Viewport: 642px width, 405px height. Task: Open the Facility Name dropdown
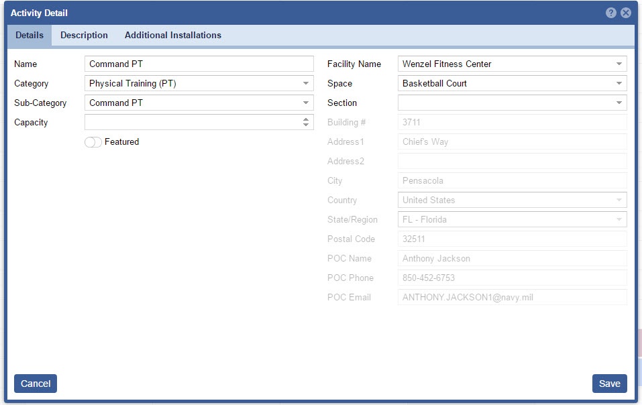point(619,64)
